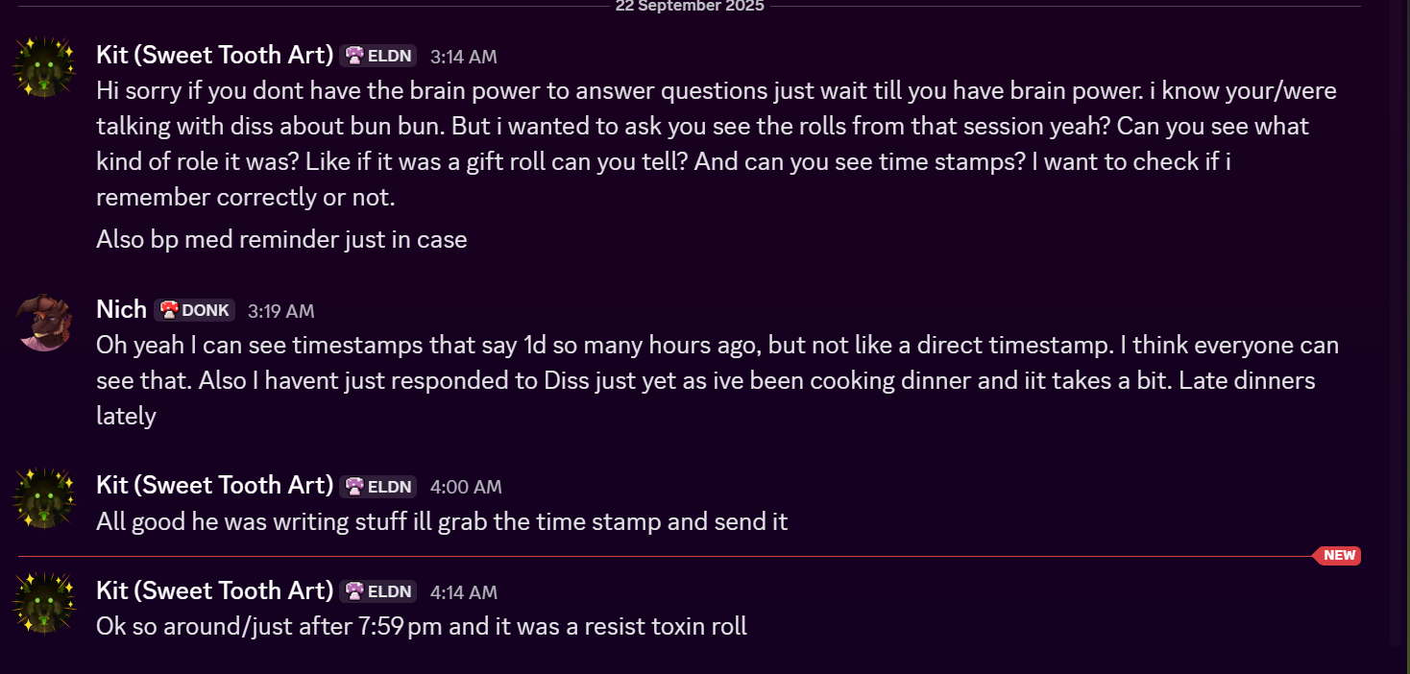This screenshot has width=1410, height=674.
Task: Click the 4:00 AM timestamp
Action: (x=466, y=488)
